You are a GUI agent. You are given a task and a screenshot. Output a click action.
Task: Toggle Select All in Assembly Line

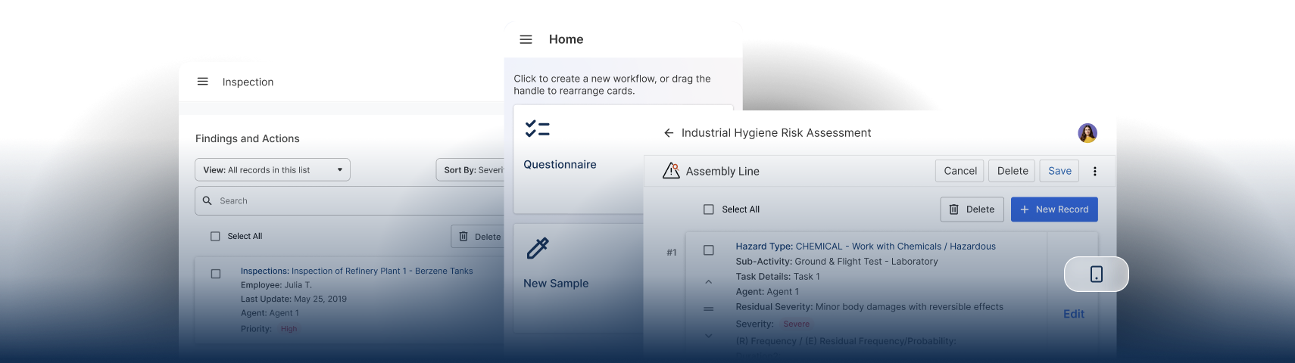click(x=709, y=209)
